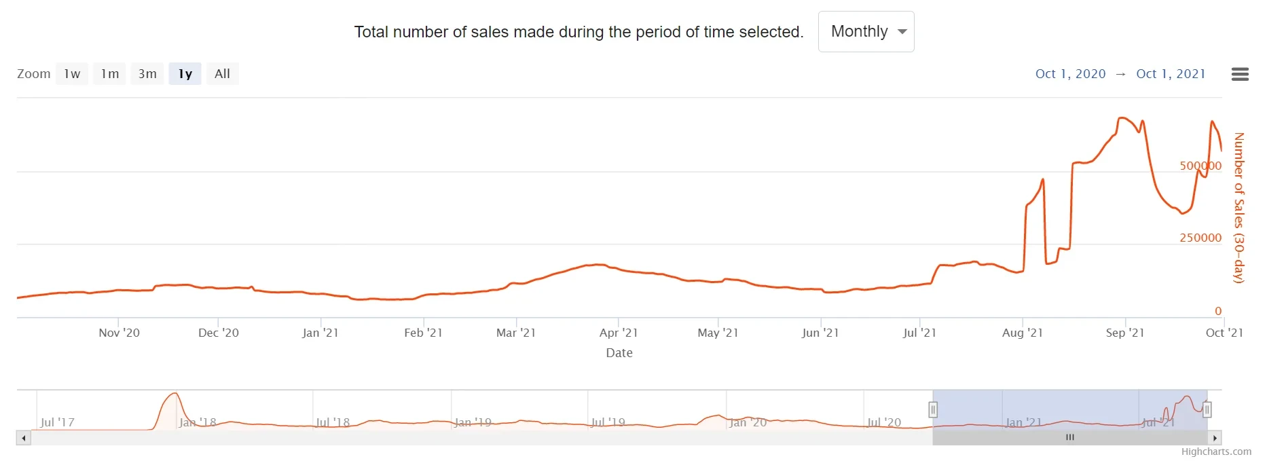The height and width of the screenshot is (461, 1265).
Task: Select the 3m zoom range
Action: click(147, 74)
